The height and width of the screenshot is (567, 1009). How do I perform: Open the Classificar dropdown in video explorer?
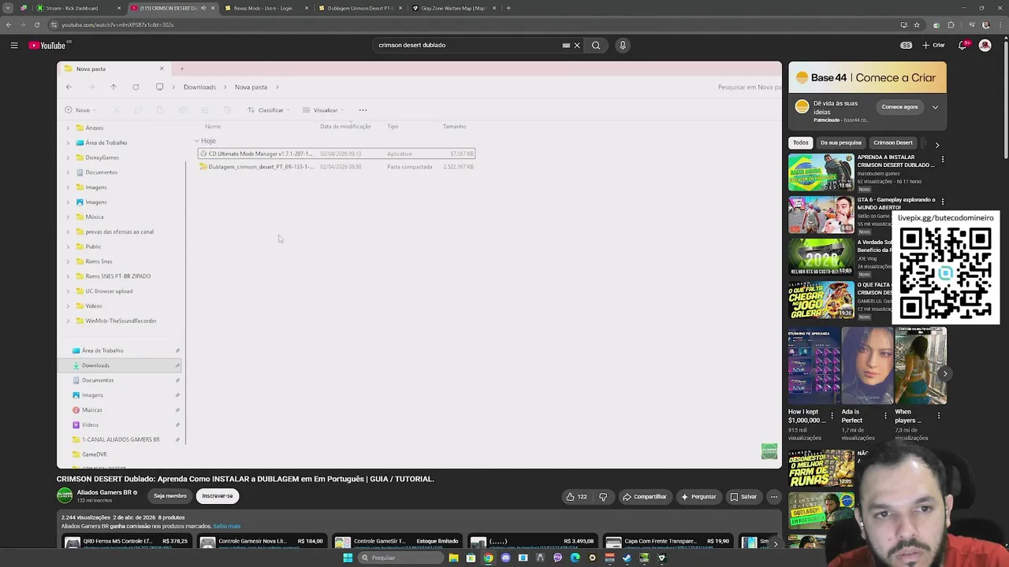click(x=269, y=110)
